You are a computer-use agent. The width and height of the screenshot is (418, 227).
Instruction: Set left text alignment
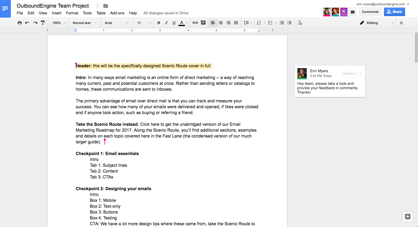pos(213,23)
